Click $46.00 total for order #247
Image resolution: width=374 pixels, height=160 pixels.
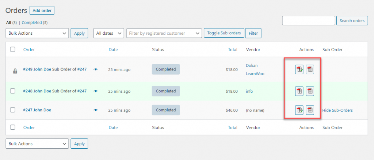(x=232, y=110)
